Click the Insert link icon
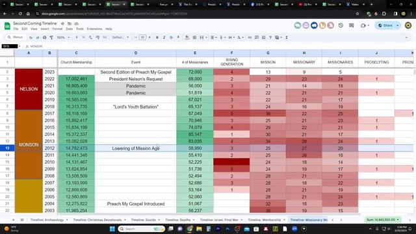The height and width of the screenshot is (234, 416). click(x=250, y=38)
